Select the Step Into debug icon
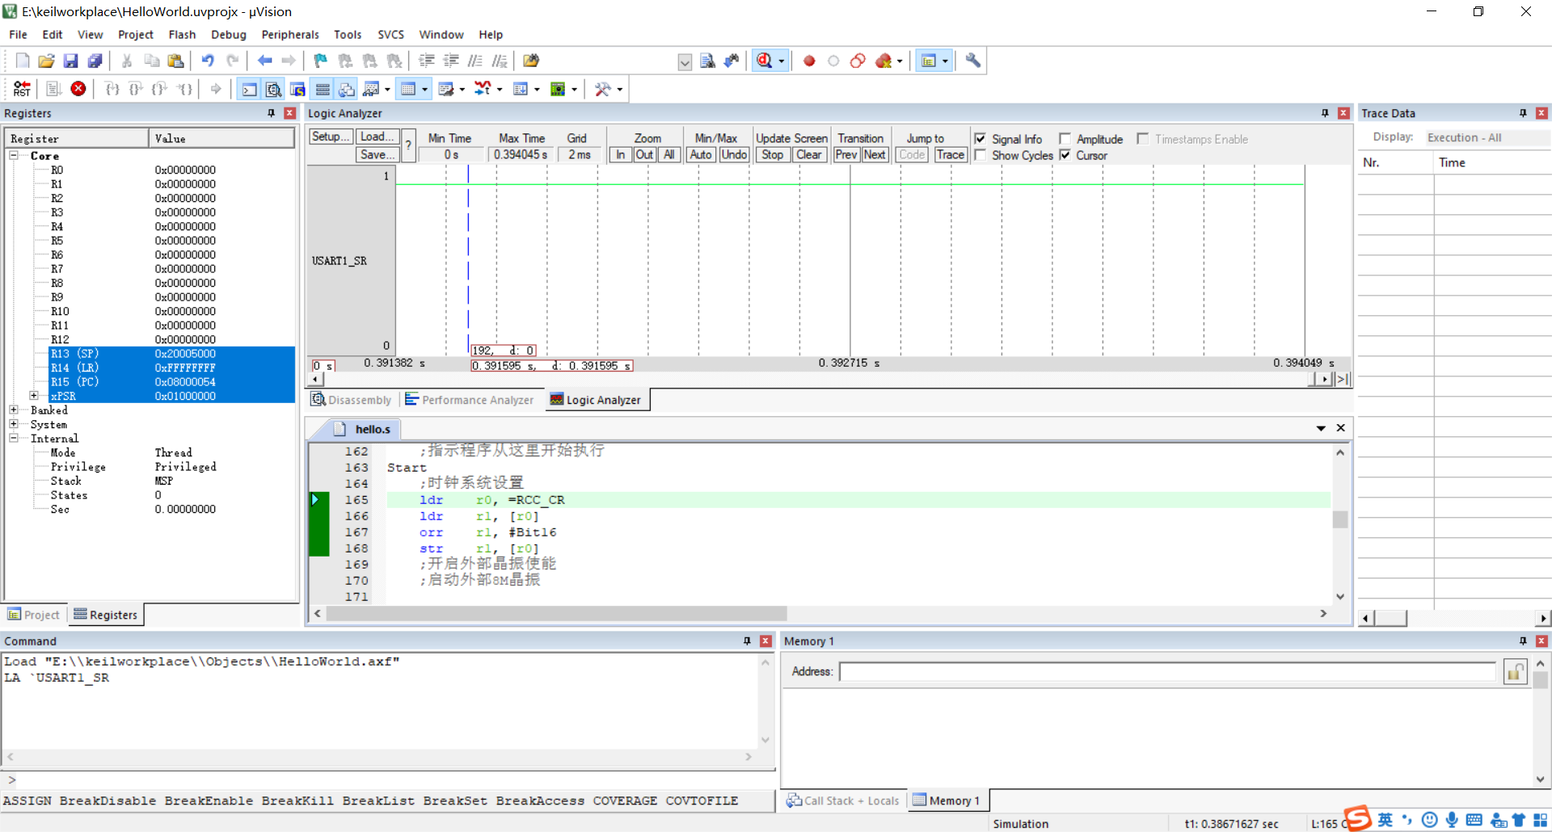 coord(112,89)
